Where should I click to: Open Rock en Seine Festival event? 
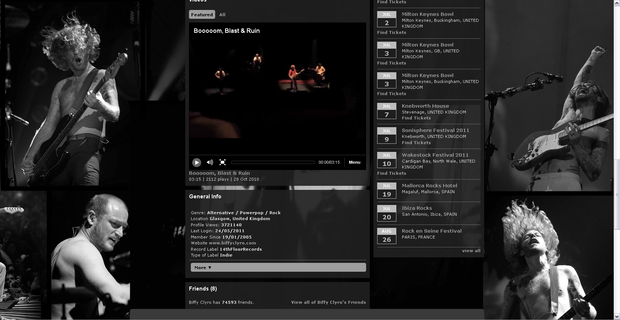(x=432, y=231)
